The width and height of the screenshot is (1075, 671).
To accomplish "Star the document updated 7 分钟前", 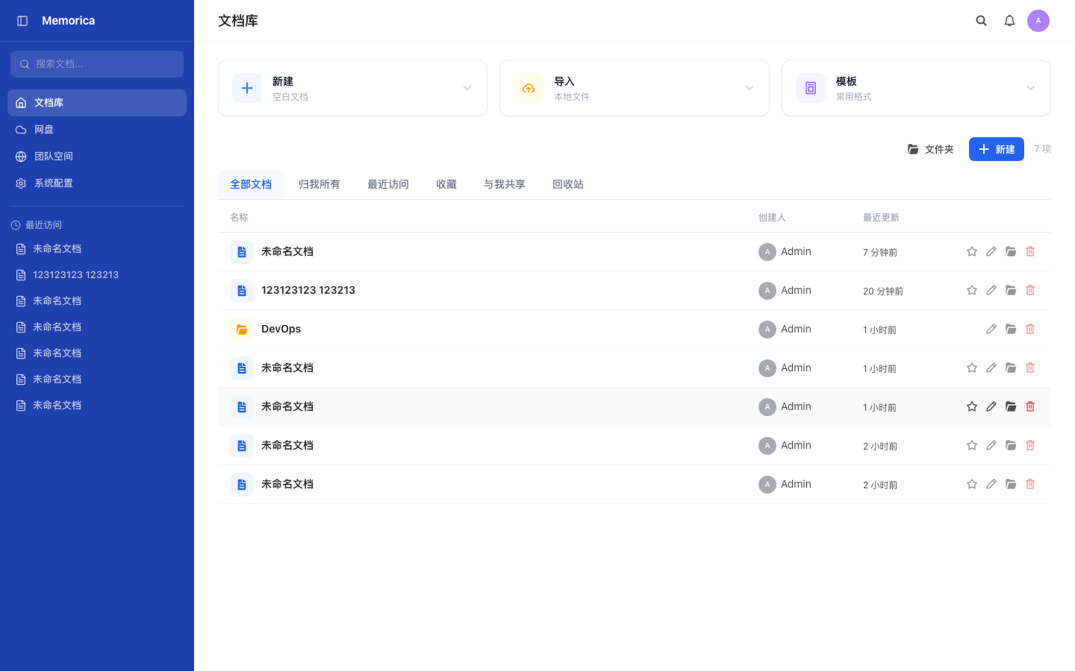I will pyautogui.click(x=972, y=252).
